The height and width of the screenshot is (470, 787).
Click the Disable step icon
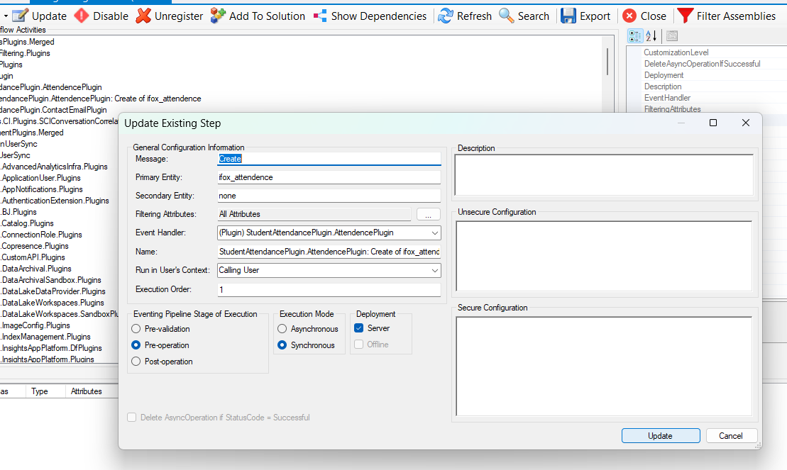(82, 16)
